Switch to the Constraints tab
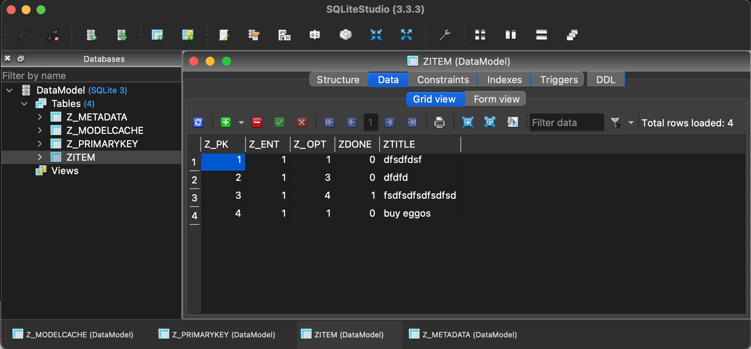This screenshot has height=349, width=751. [443, 80]
